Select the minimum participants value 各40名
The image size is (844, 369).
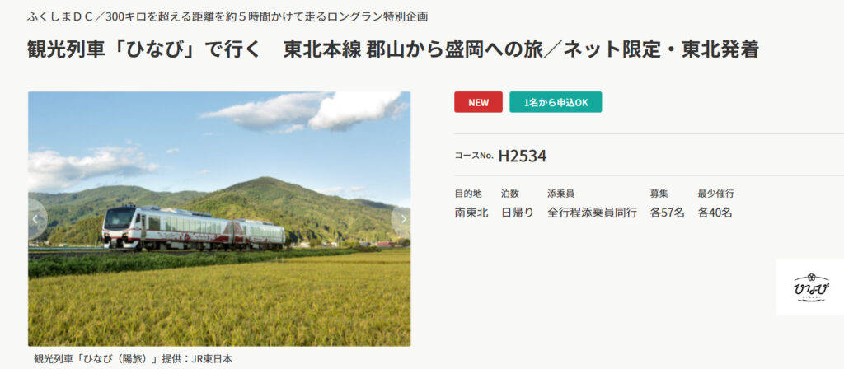pos(715,213)
